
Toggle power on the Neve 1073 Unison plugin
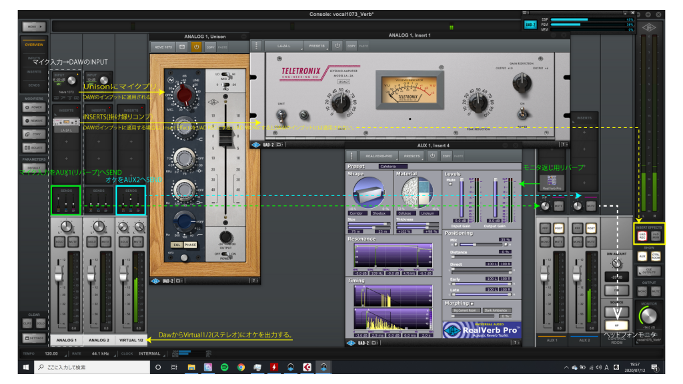pyautogui.click(x=197, y=47)
